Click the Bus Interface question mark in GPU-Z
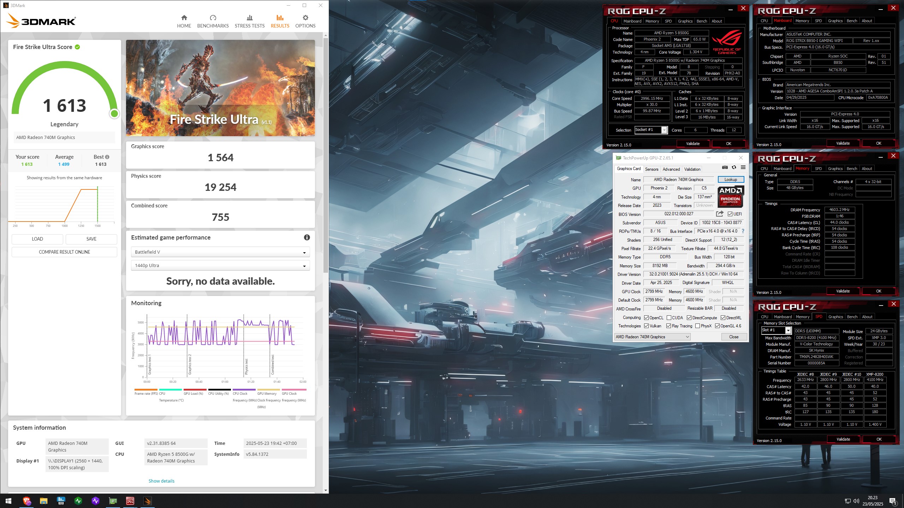 743,231
